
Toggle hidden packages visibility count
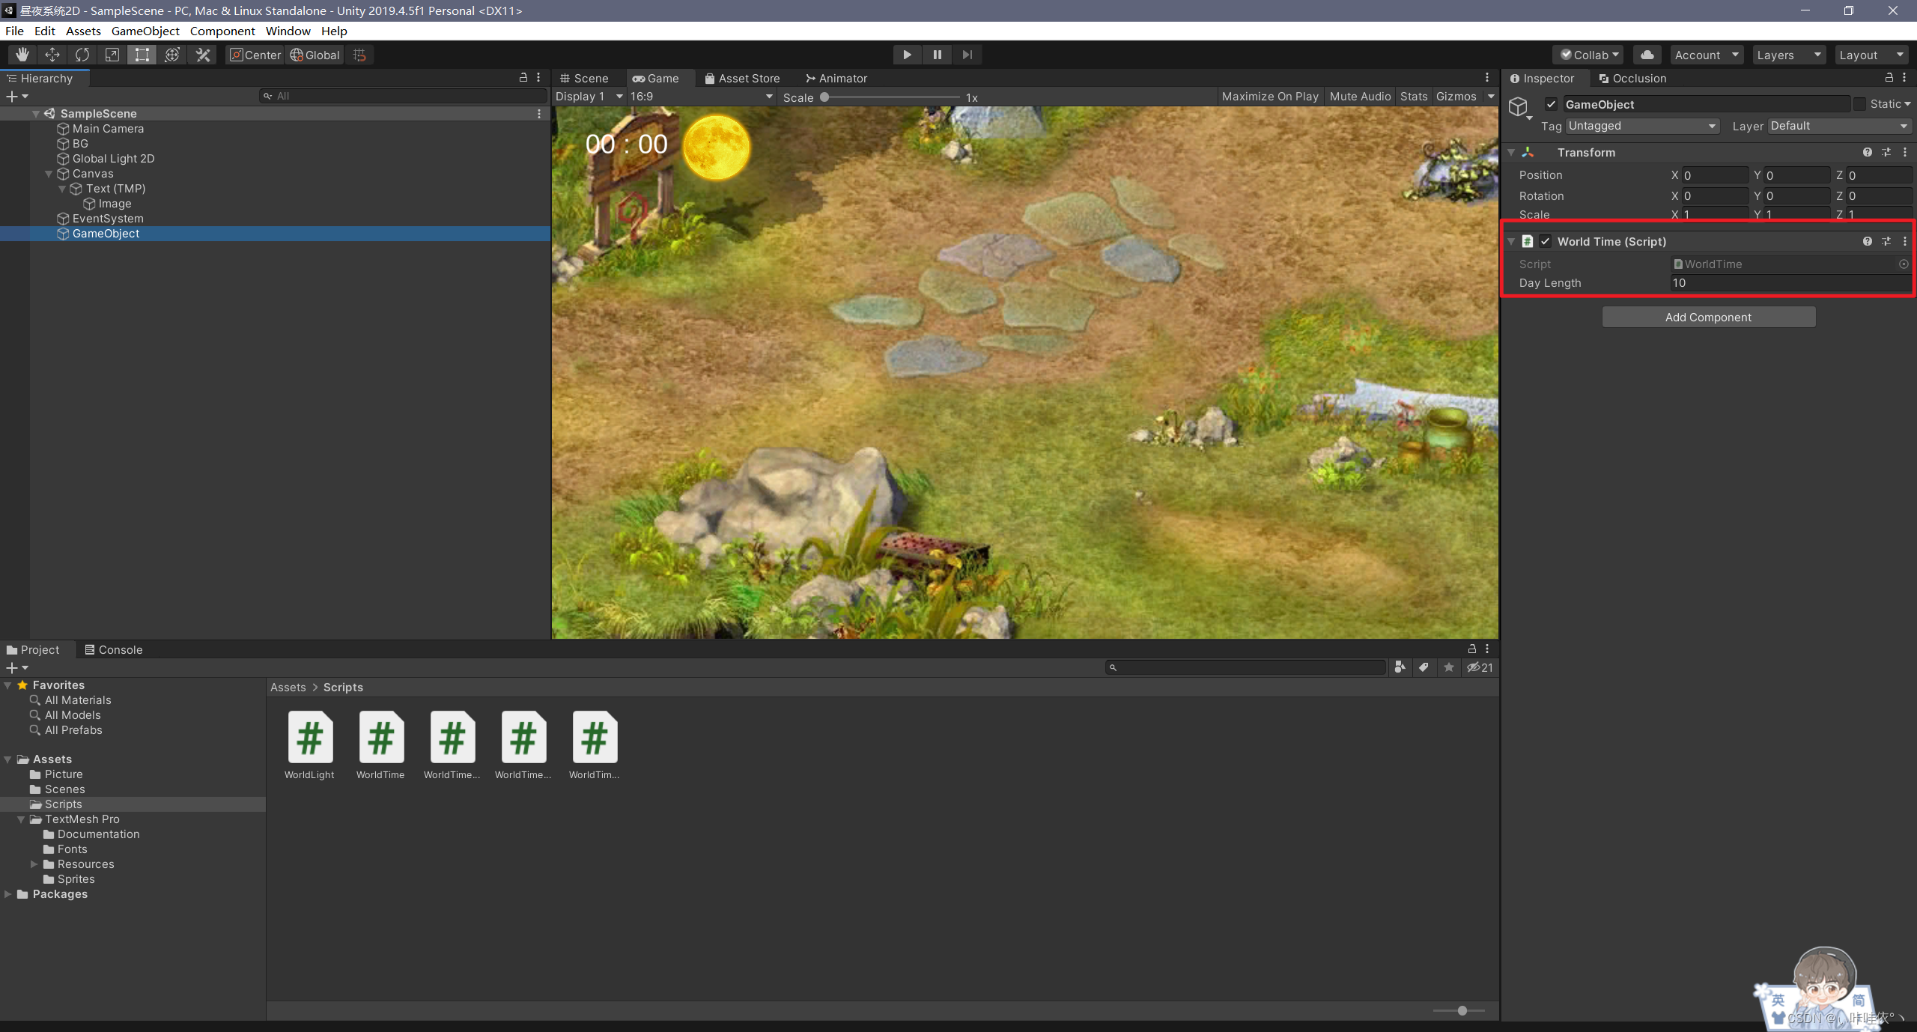(x=1480, y=667)
